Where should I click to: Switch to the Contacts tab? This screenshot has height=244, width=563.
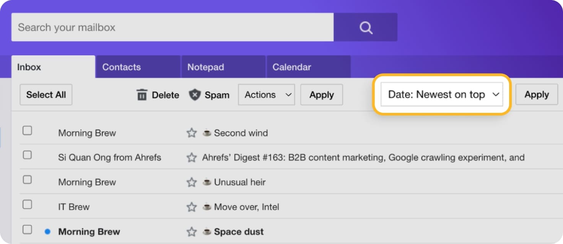coord(122,67)
